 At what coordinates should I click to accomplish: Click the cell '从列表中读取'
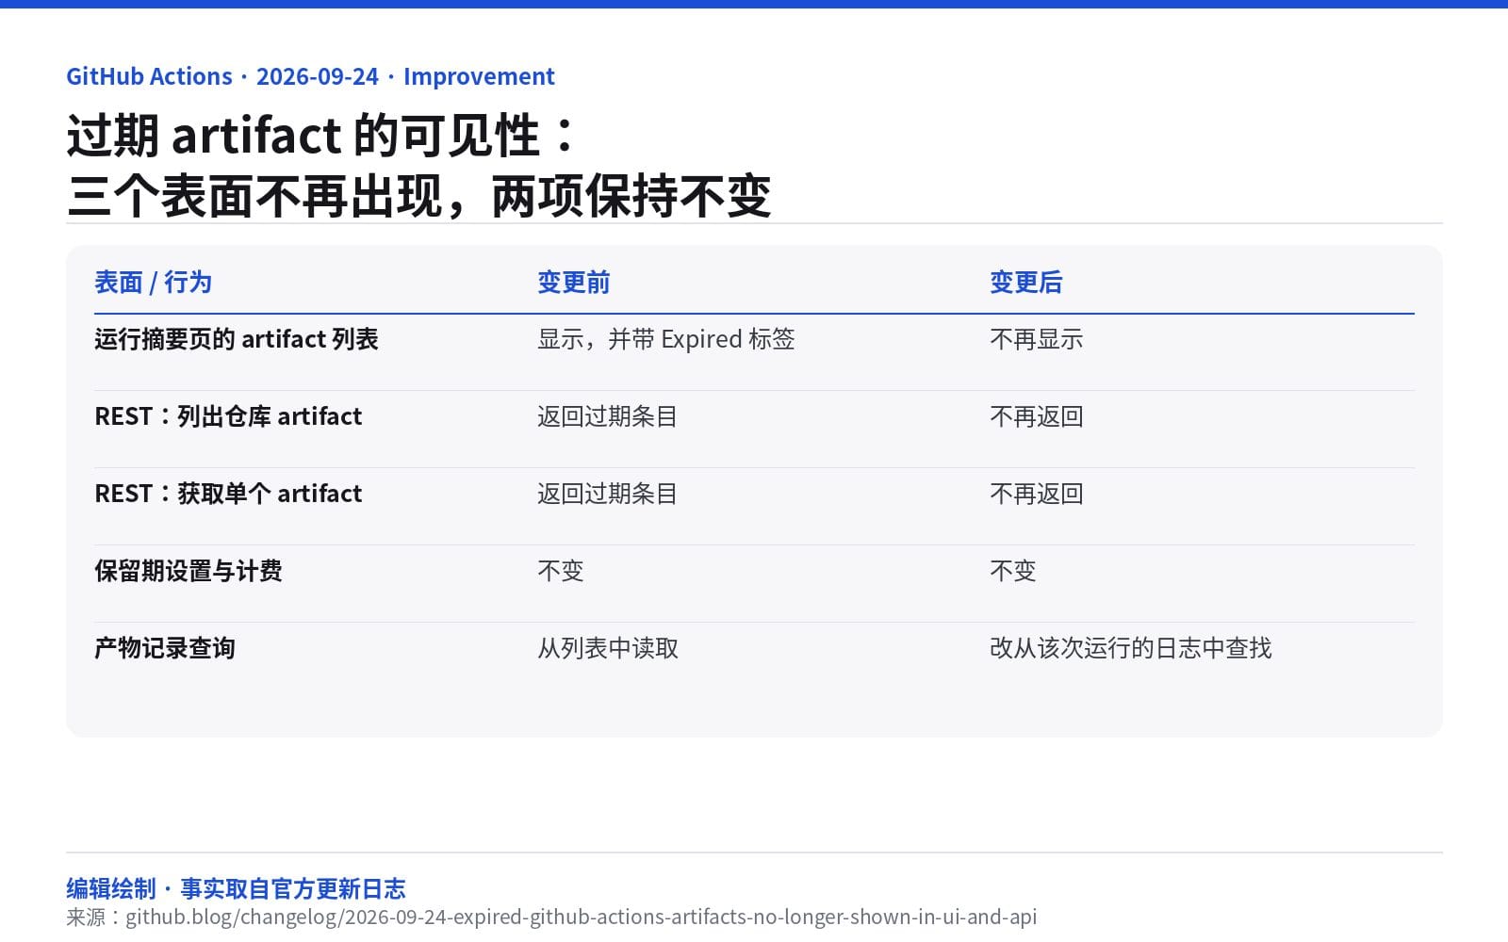pyautogui.click(x=607, y=648)
